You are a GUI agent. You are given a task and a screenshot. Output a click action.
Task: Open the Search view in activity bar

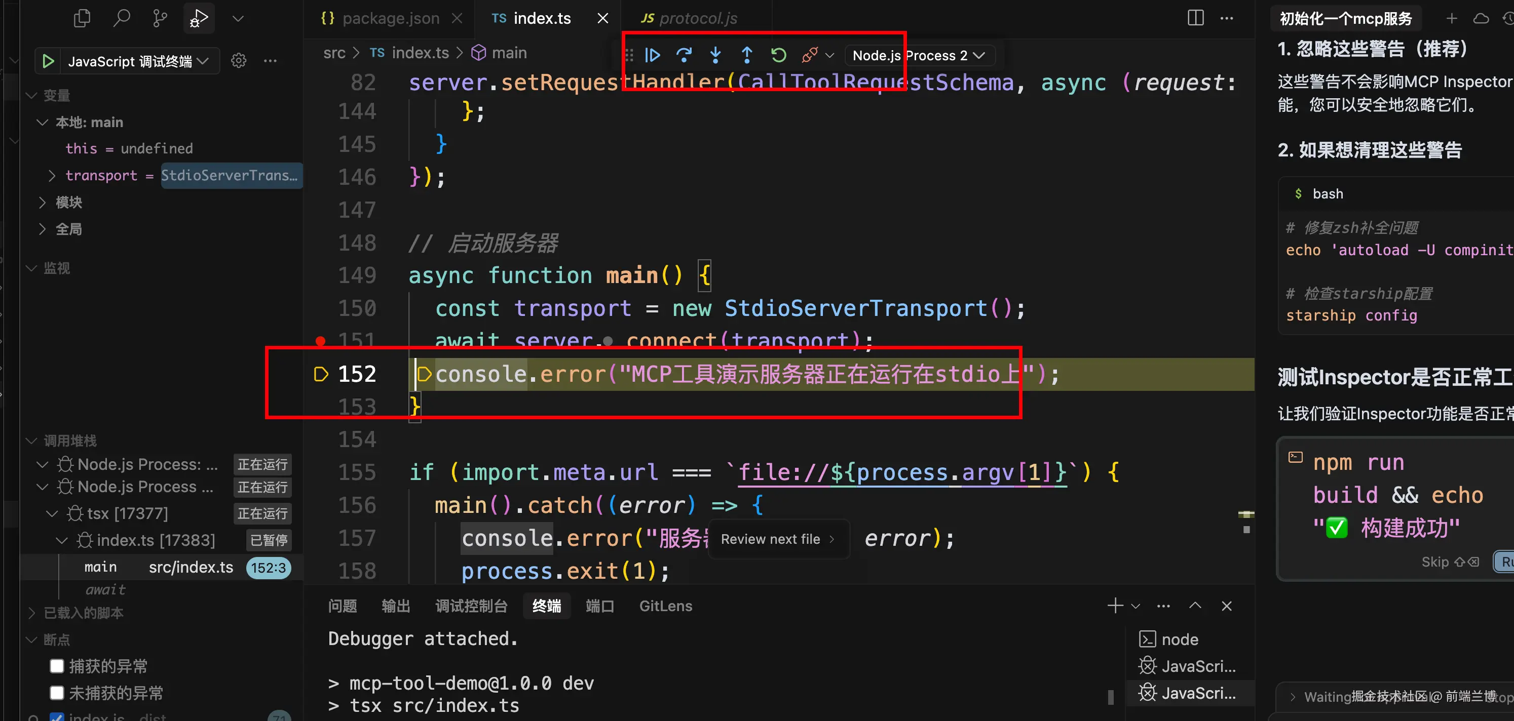(121, 18)
